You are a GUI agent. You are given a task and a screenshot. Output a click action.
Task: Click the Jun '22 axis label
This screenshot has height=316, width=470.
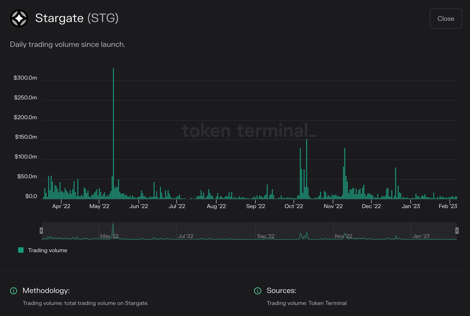pos(139,206)
